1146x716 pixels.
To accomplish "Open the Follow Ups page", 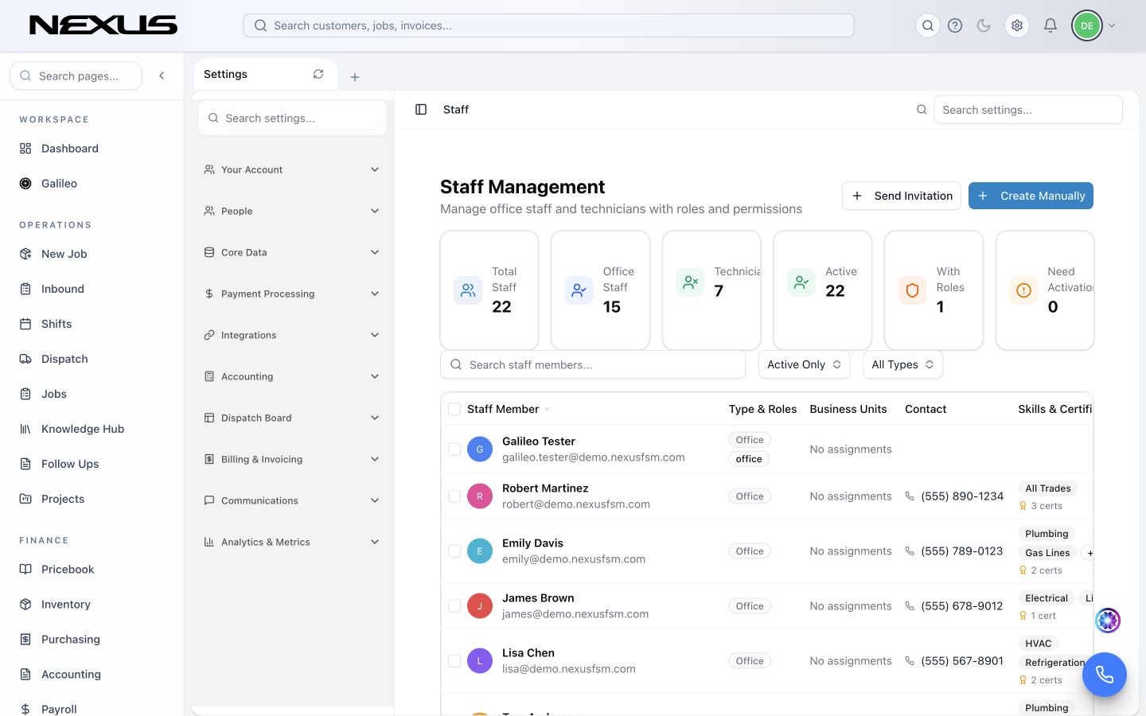I will (x=70, y=464).
